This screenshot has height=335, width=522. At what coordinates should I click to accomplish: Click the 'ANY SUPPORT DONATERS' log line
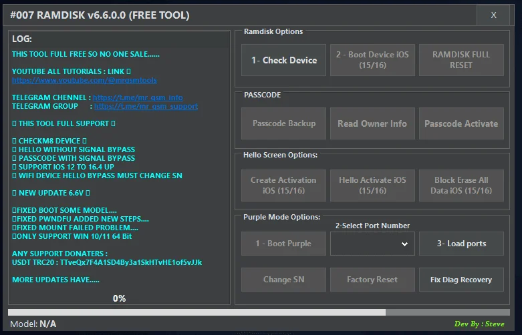coord(59,254)
